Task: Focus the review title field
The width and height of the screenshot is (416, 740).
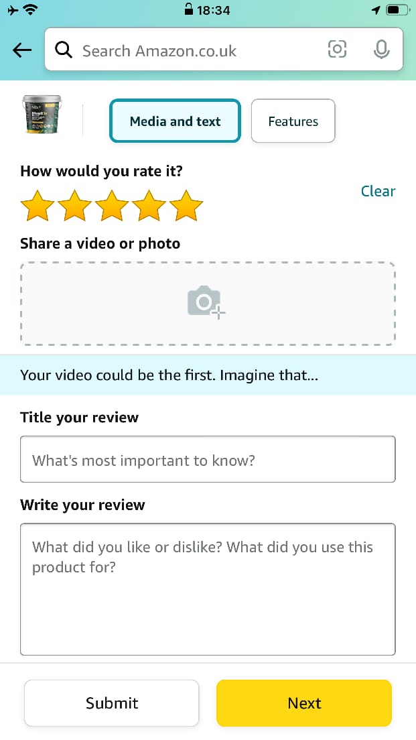Action: [x=208, y=459]
